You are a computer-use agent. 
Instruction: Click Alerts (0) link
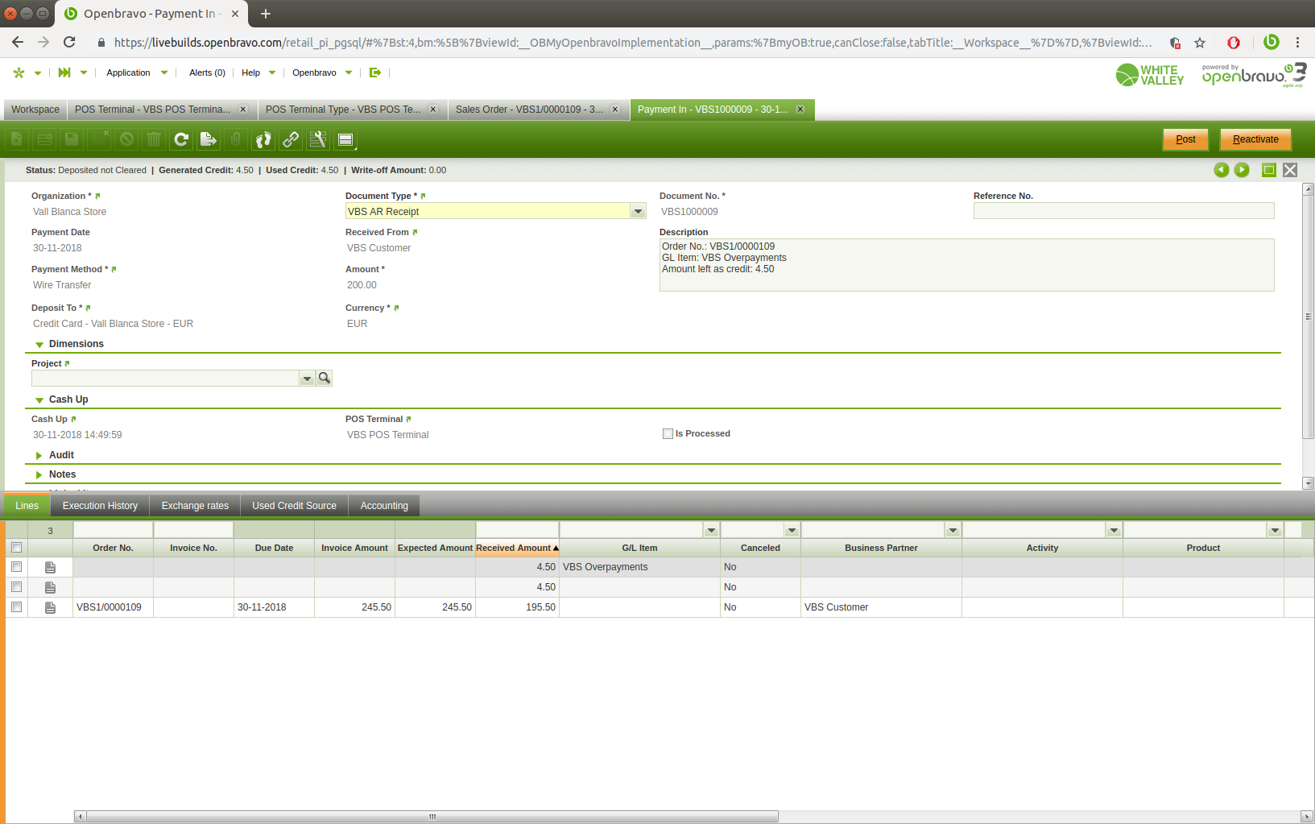[207, 72]
